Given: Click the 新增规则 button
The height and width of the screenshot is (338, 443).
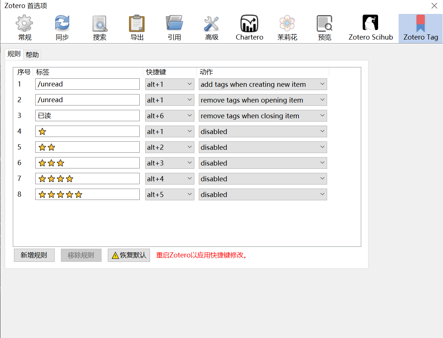Looking at the screenshot, I should coord(34,255).
